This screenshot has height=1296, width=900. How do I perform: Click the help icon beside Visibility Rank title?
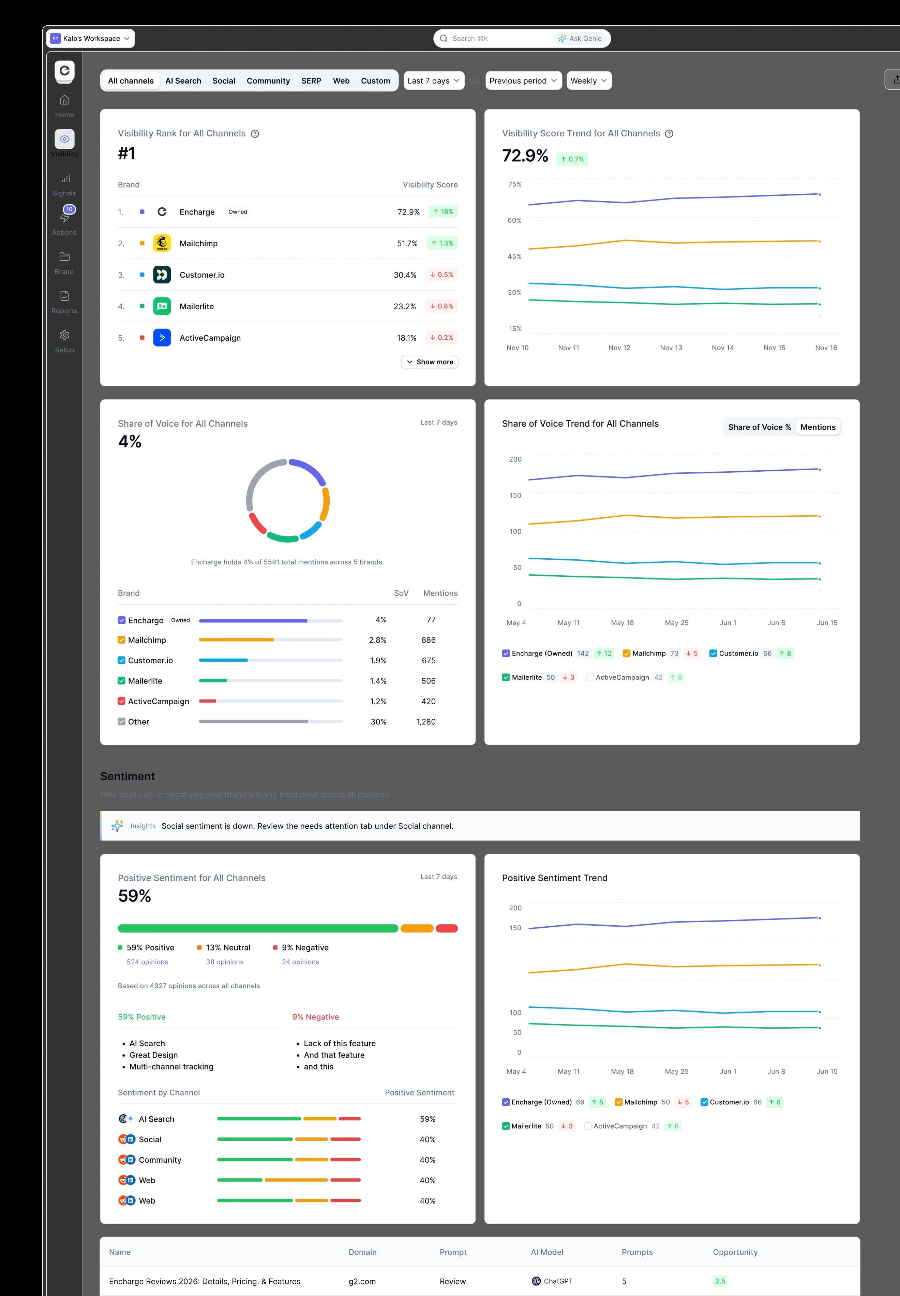click(255, 134)
